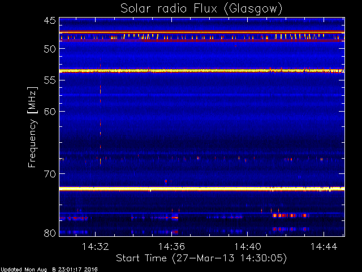Click the '70' frequency tick label
Viewport: 362px width, 272px height.
[x=50, y=174]
